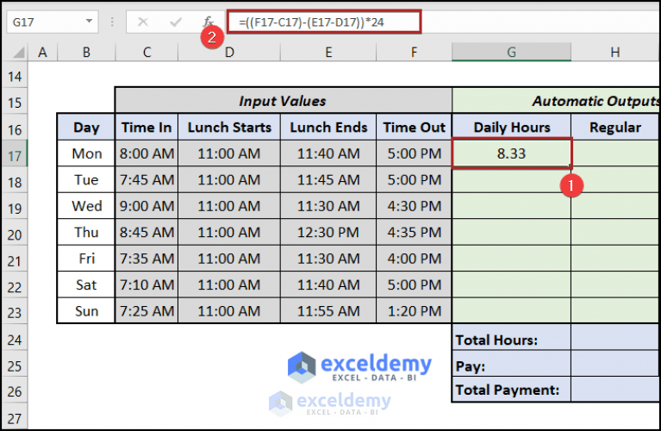Click the Total Hours: label cell
661x431 pixels.
point(511,337)
